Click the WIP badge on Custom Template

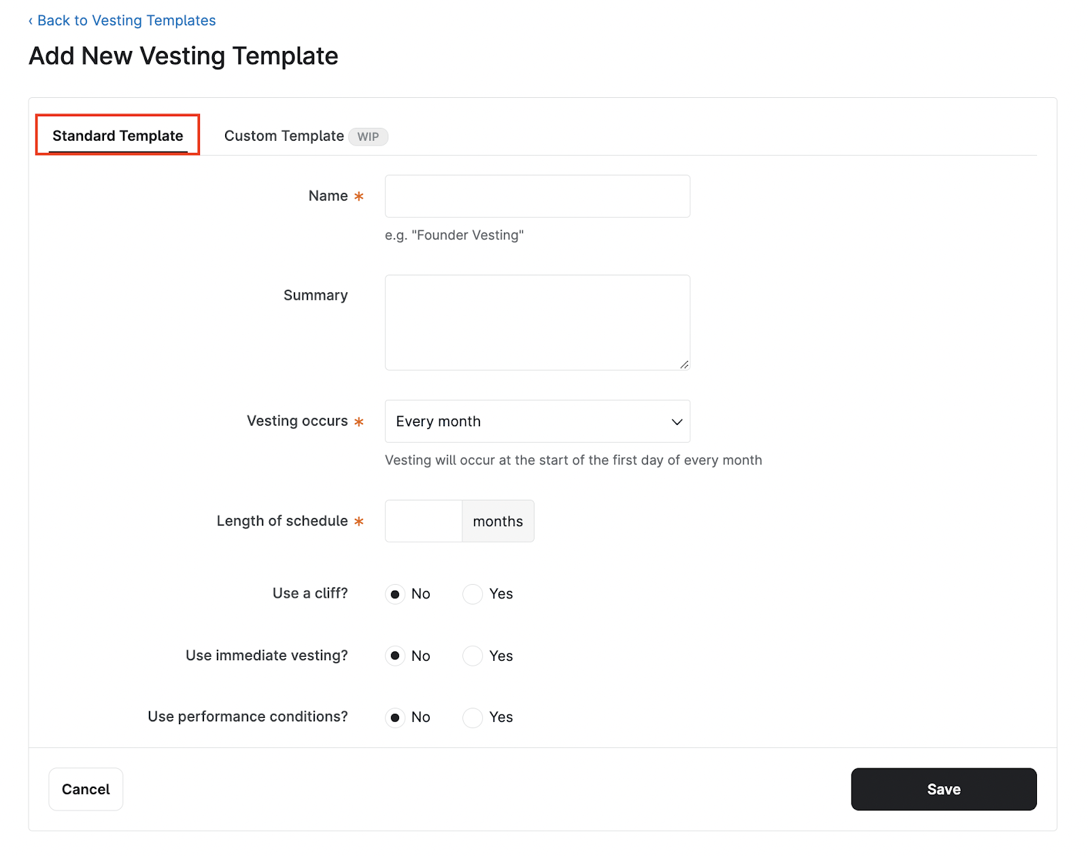[368, 137]
